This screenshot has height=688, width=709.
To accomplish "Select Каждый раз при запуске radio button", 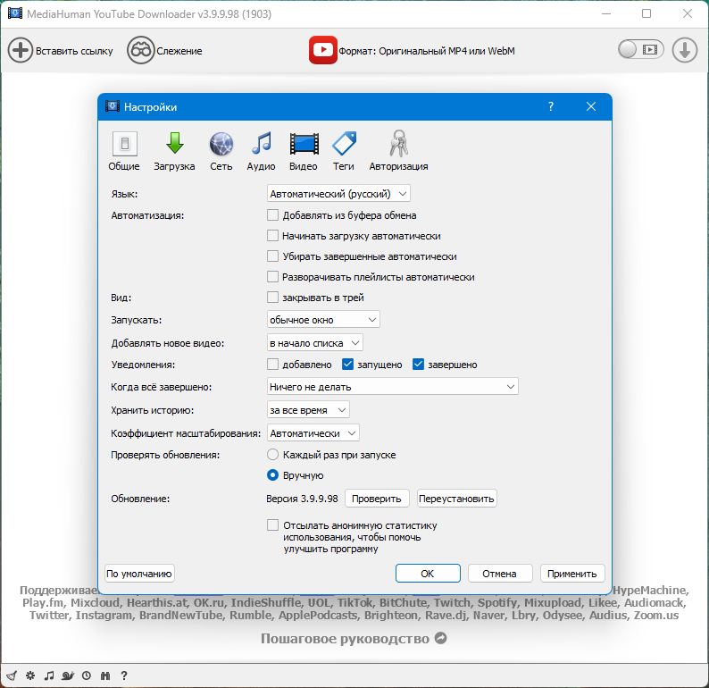I will click(x=272, y=454).
